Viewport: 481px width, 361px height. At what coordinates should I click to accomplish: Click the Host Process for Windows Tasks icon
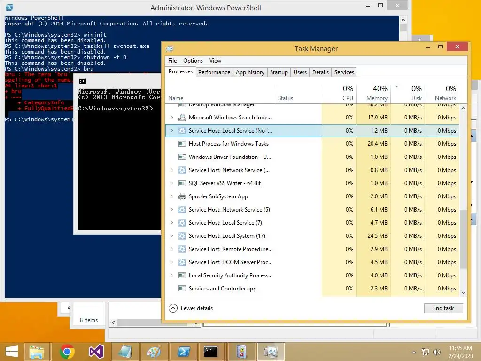[182, 144]
